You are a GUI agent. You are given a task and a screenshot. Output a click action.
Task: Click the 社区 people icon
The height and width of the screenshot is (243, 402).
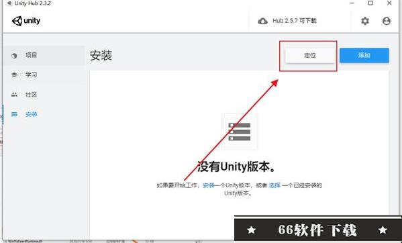(x=14, y=95)
